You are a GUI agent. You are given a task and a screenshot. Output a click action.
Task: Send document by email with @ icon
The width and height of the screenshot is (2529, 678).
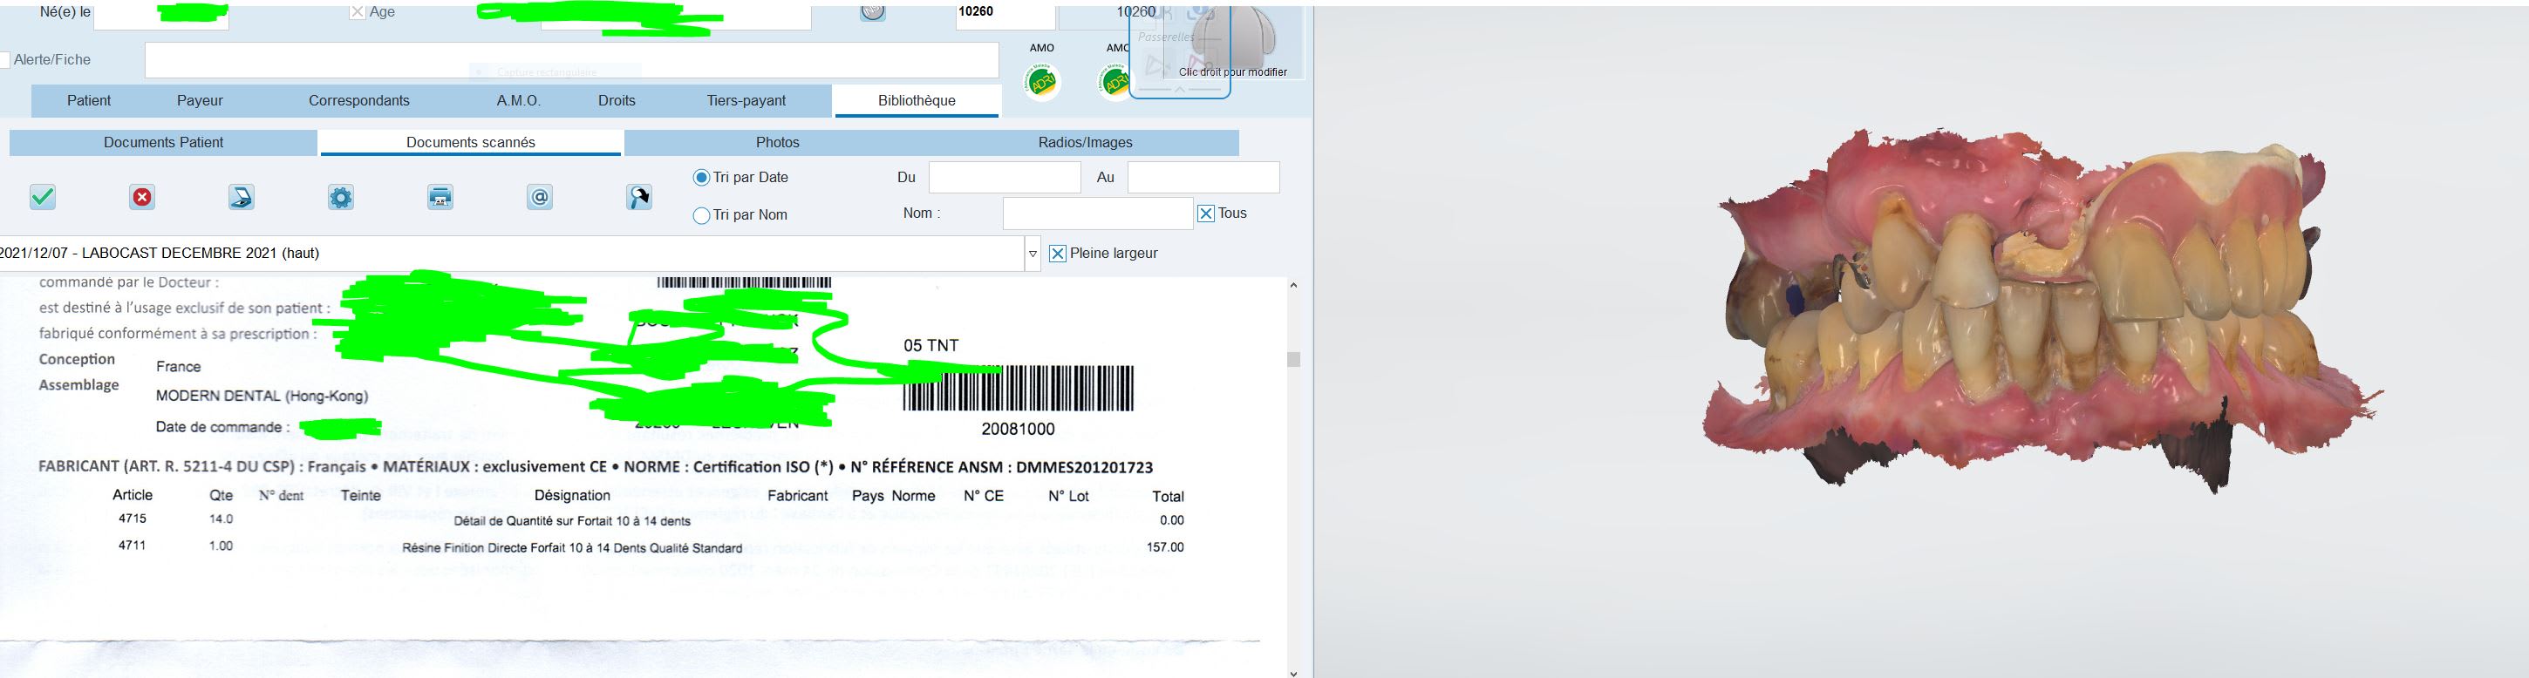(540, 197)
